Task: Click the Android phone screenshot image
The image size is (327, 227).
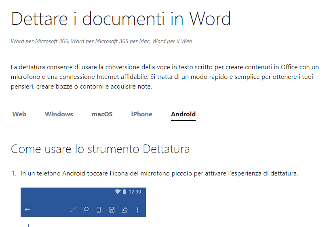Action: (83, 202)
